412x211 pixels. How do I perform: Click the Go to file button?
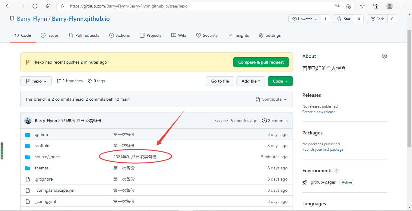220,81
